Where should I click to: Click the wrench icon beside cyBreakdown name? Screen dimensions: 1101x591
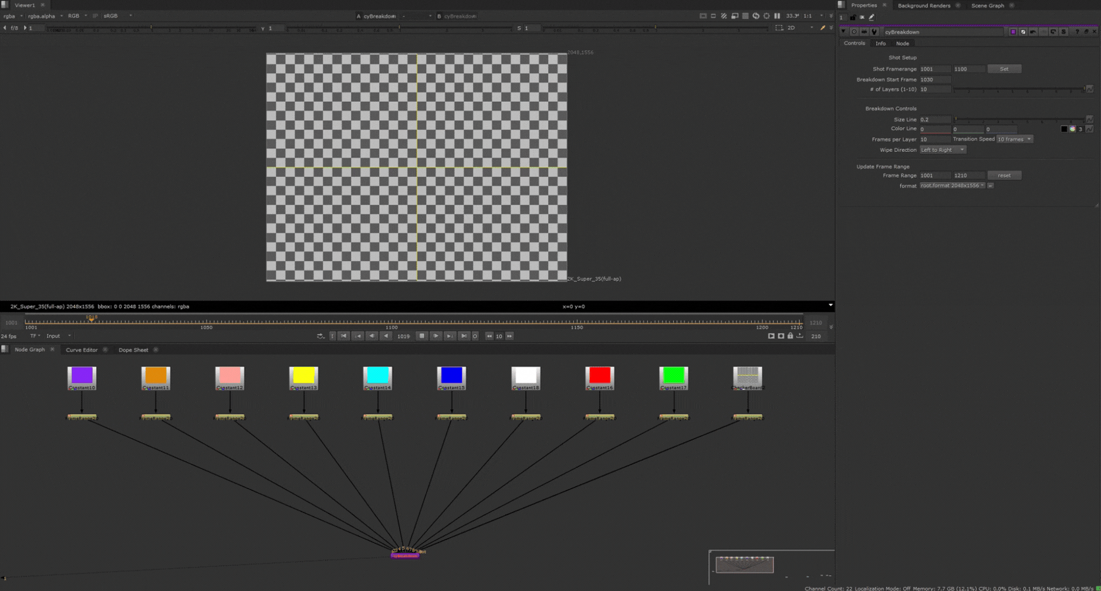point(874,32)
